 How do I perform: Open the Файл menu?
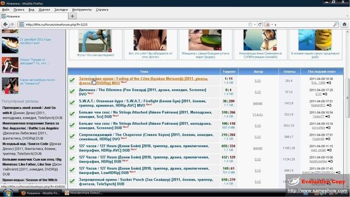(5, 10)
